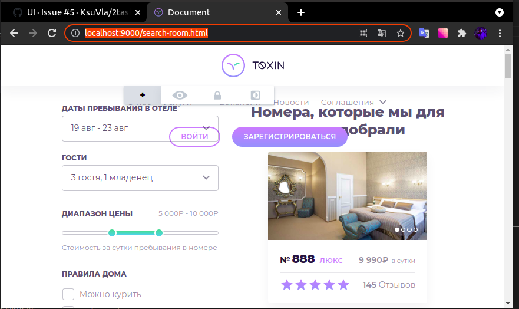Close the UI Issue #5 GitHub tab

(138, 12)
